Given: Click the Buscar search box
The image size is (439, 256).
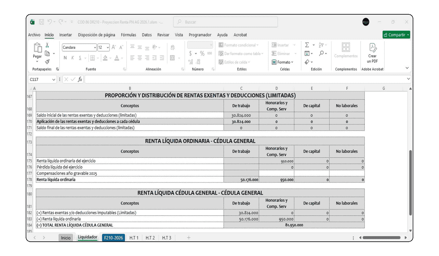Looking at the screenshot, I should (225, 22).
